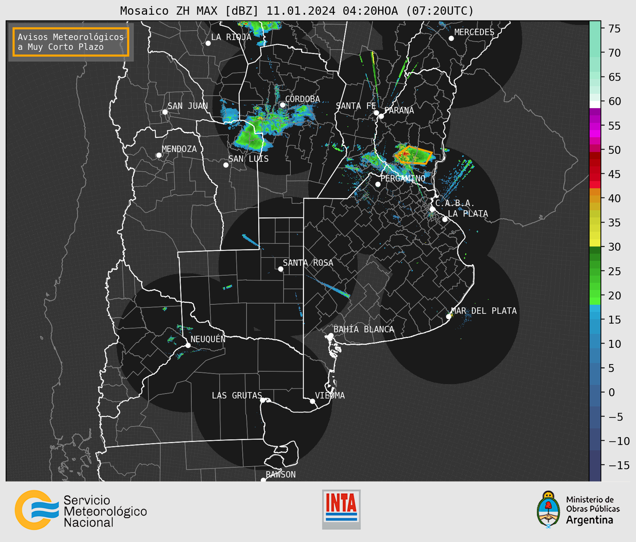The image size is (636, 542).
Task: Click the C.A.B.A. city marker
Action: click(433, 209)
